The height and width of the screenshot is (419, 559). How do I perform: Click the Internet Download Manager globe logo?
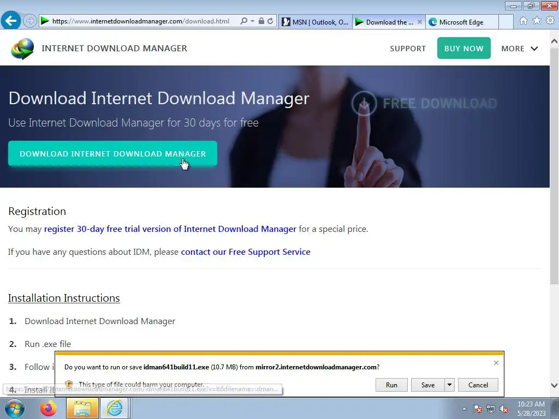pyautogui.click(x=22, y=49)
